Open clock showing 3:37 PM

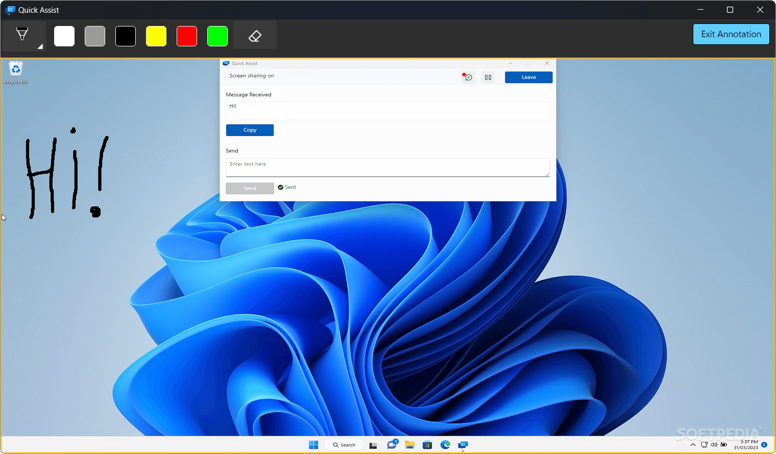coord(746,445)
